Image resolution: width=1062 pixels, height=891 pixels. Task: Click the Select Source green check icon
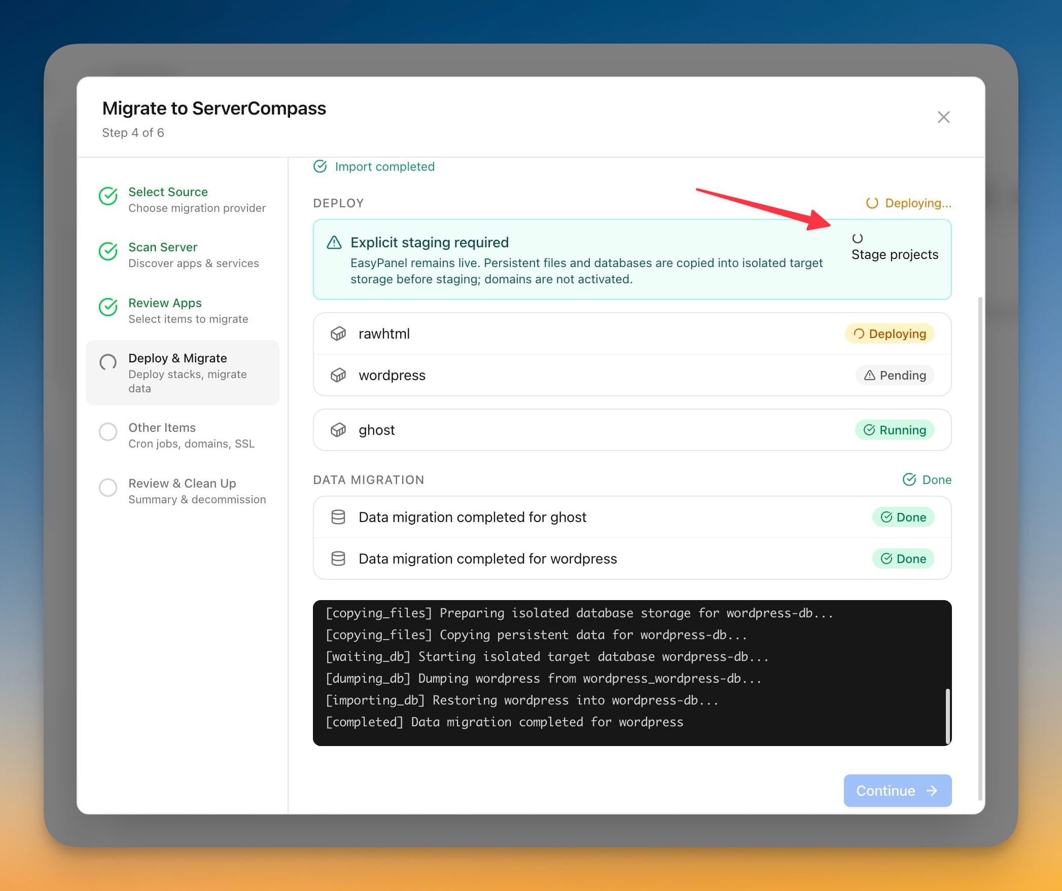click(x=108, y=196)
